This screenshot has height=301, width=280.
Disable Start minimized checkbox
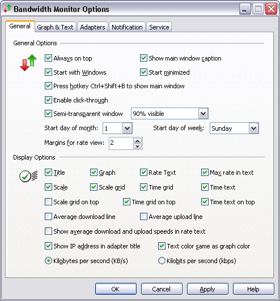coord(143,72)
